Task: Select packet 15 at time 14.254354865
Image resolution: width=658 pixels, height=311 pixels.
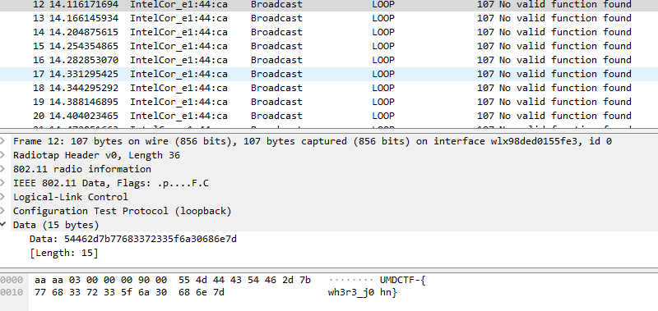Action: pos(329,46)
